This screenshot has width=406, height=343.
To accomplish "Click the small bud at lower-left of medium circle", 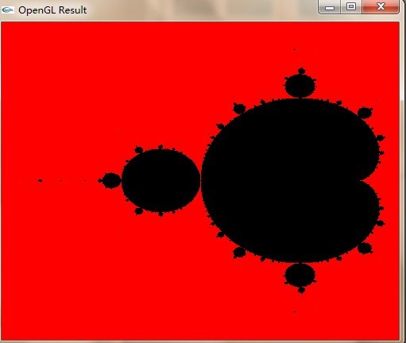I will point(138,211).
